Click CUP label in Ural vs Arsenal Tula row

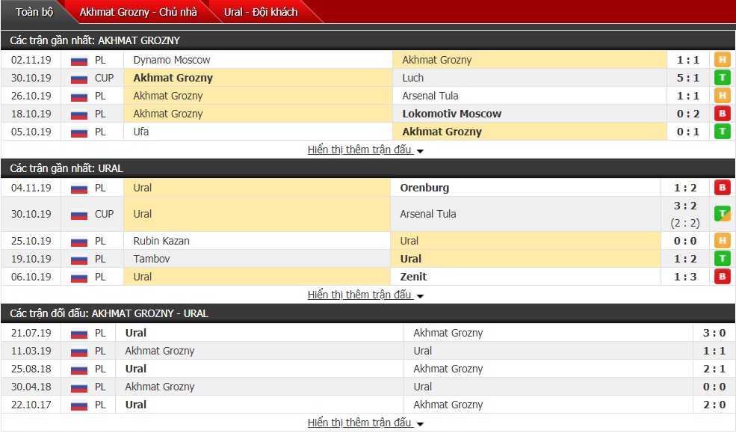104,214
